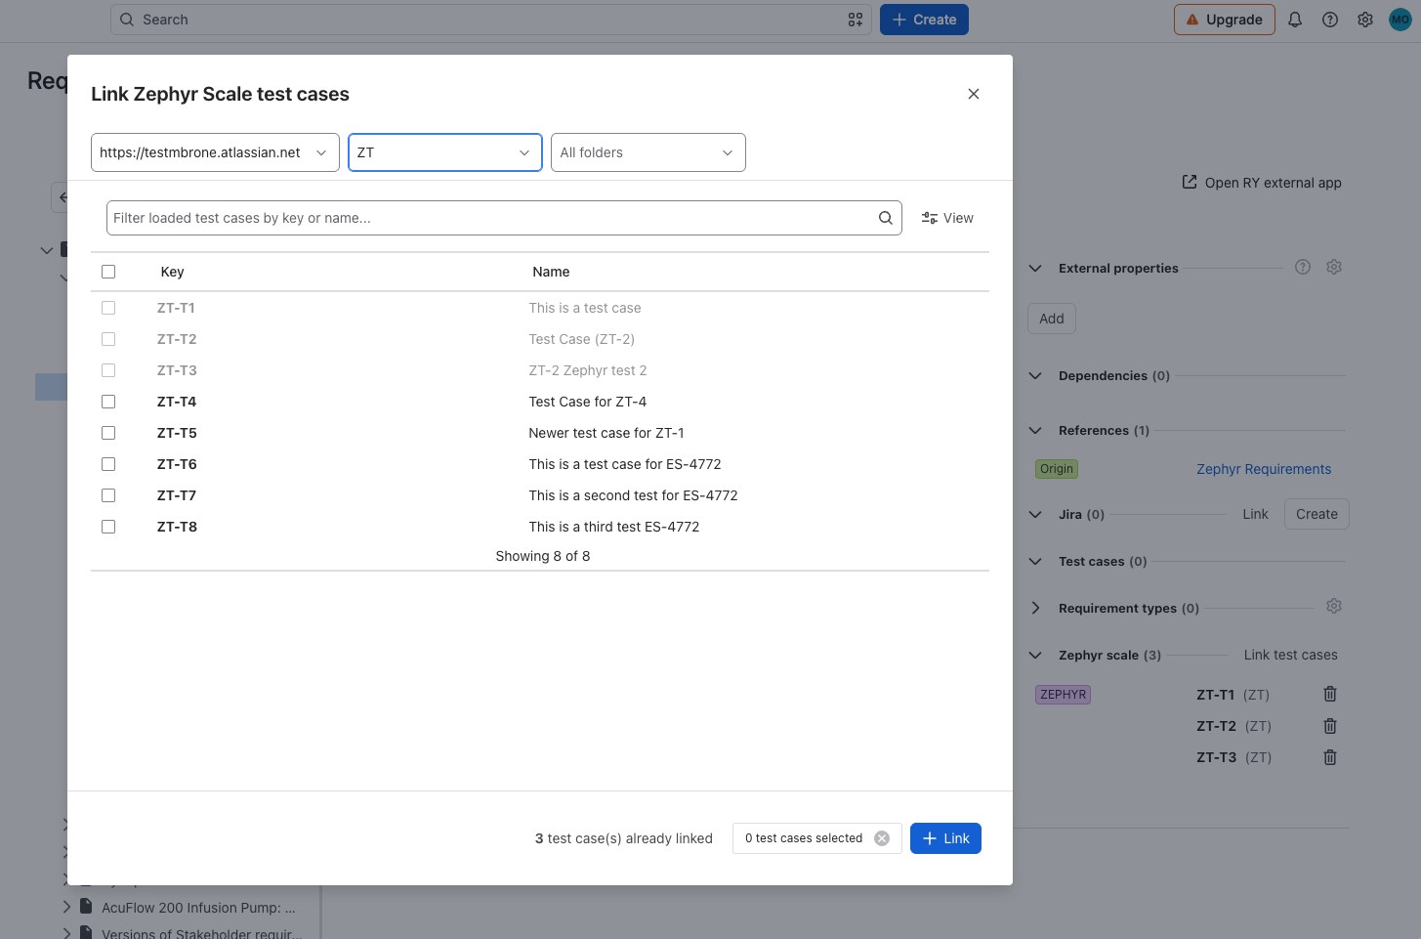Click the ZT-T2 disabled checkbox
This screenshot has height=939, width=1421.
point(108,339)
